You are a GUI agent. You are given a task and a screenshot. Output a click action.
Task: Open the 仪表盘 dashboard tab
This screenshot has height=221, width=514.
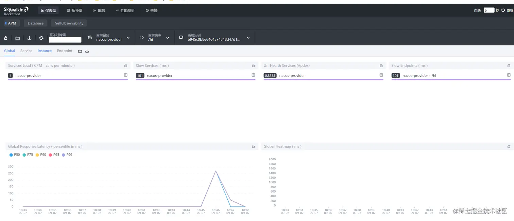click(48, 11)
